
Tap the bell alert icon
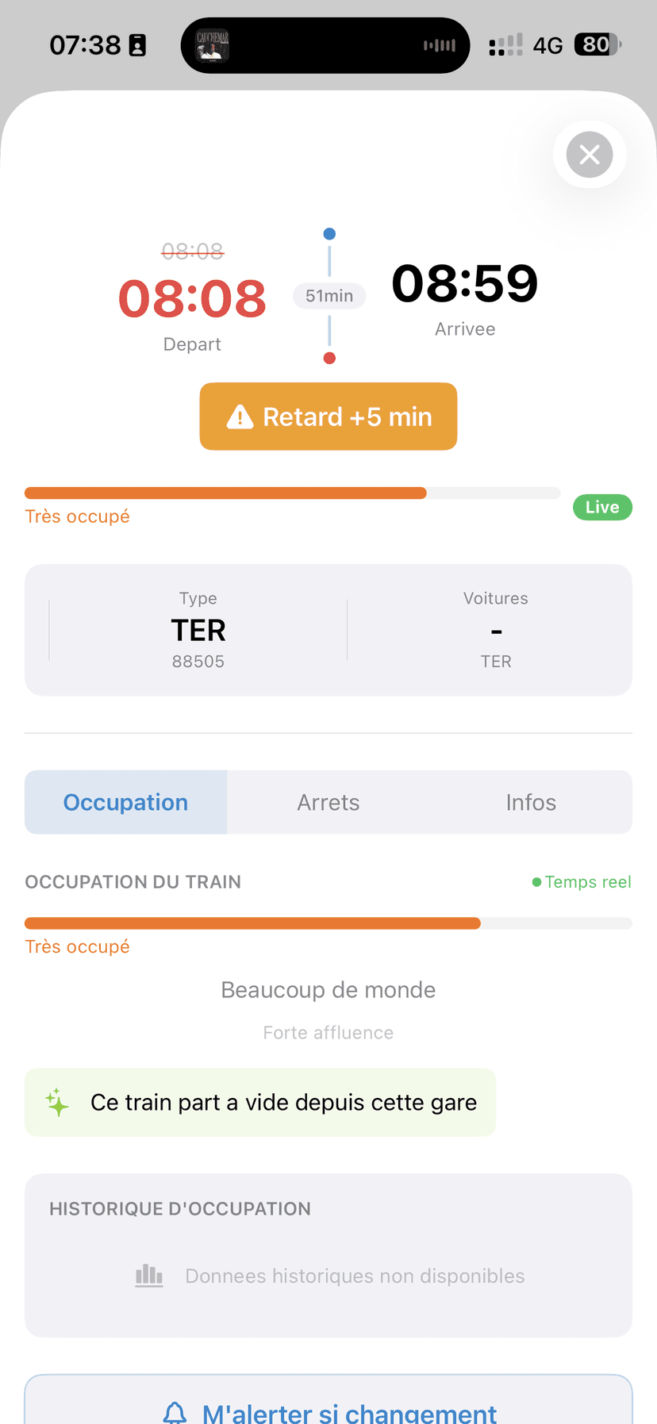pos(175,1413)
